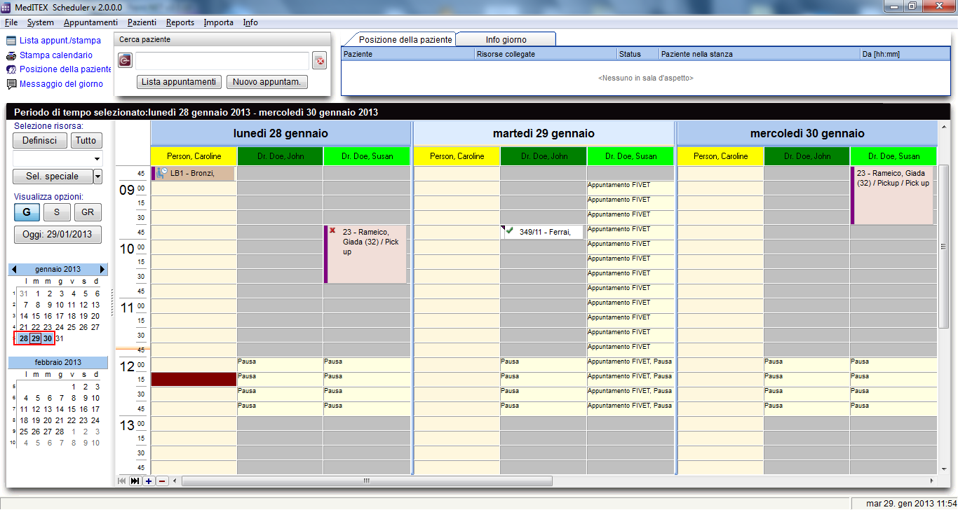
Task: Clear the patient search with the red X icon
Action: [x=319, y=61]
